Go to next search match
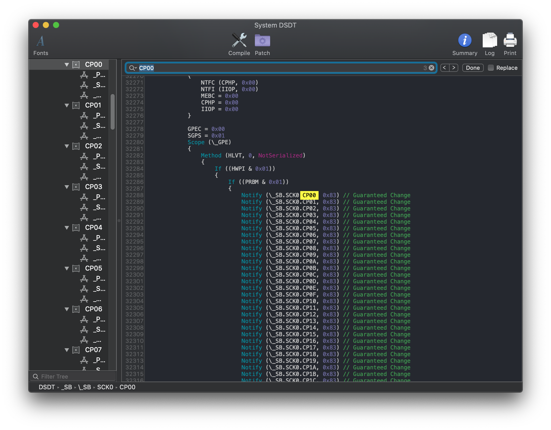The image size is (551, 430). (x=454, y=68)
